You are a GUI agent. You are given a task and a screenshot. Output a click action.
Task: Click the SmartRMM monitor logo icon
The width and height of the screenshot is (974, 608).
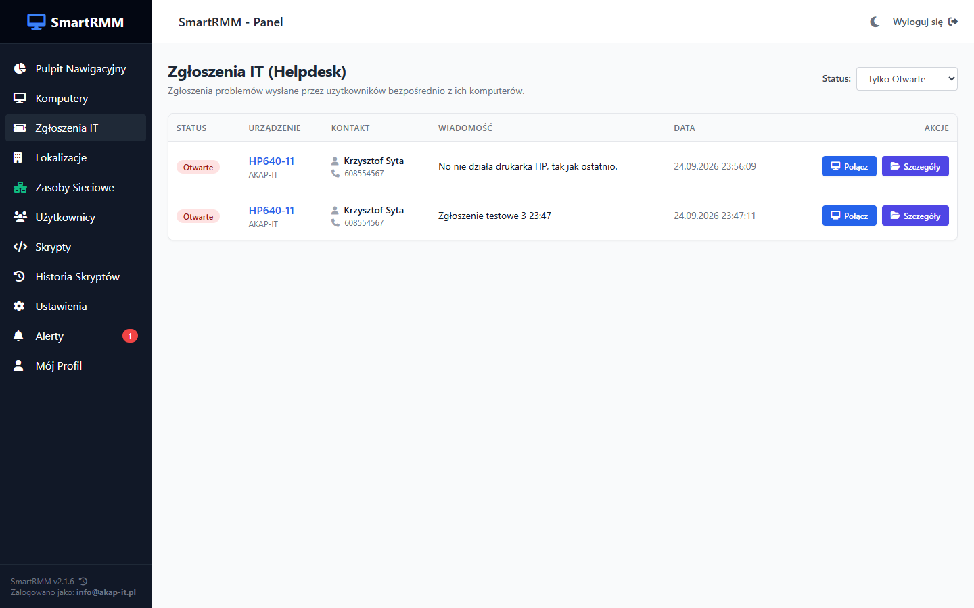click(37, 22)
